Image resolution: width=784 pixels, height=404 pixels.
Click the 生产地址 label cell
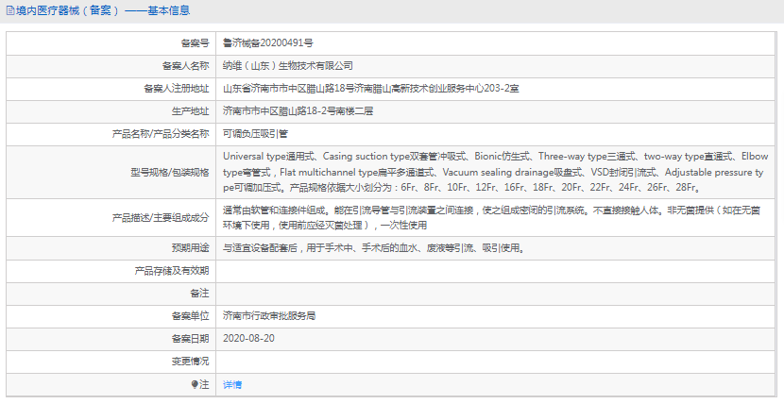[x=111, y=110]
